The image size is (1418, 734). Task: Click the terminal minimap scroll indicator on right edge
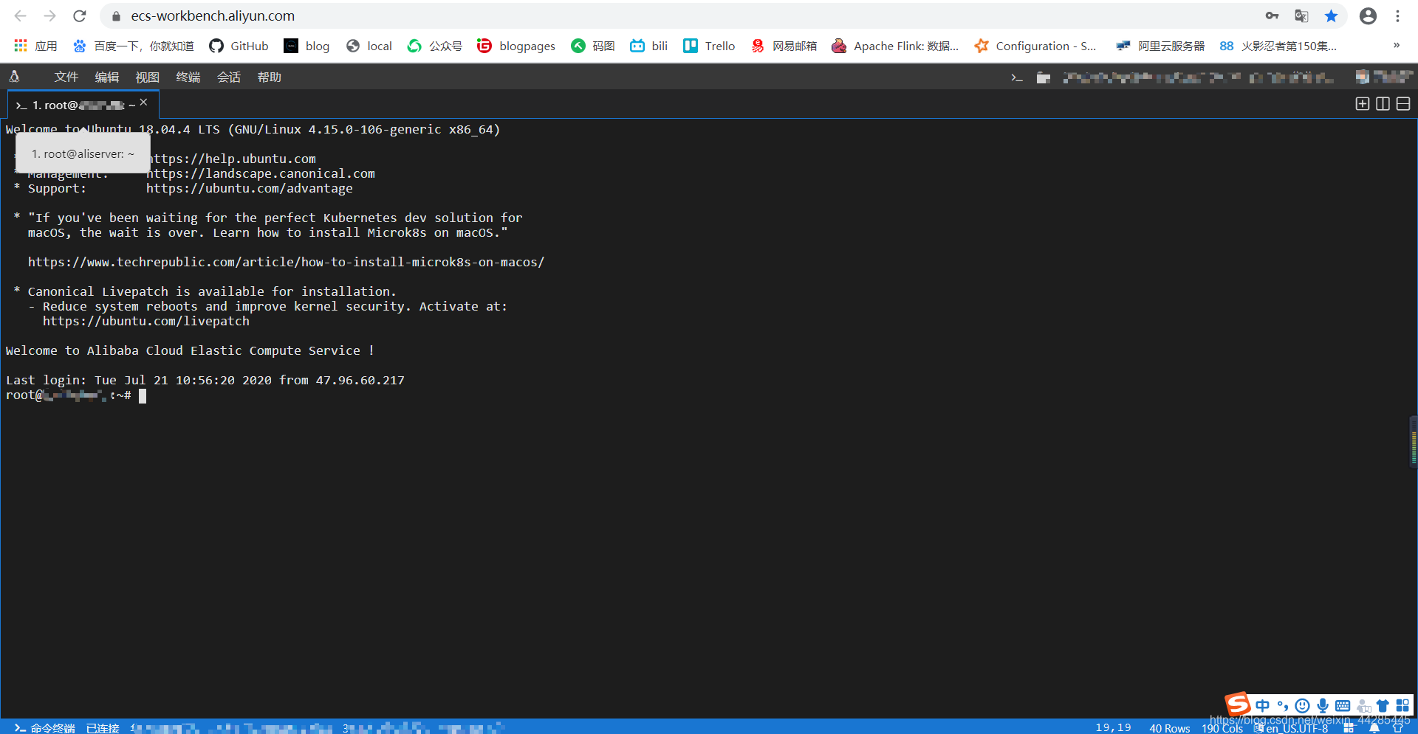point(1414,441)
